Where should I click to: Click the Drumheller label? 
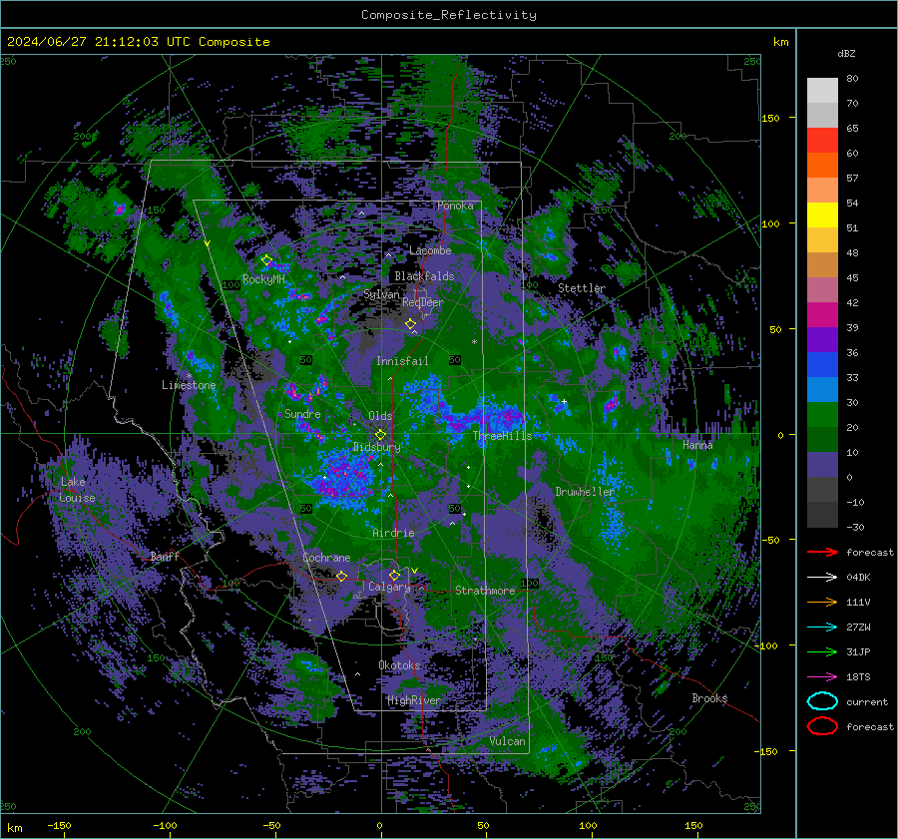coord(585,492)
